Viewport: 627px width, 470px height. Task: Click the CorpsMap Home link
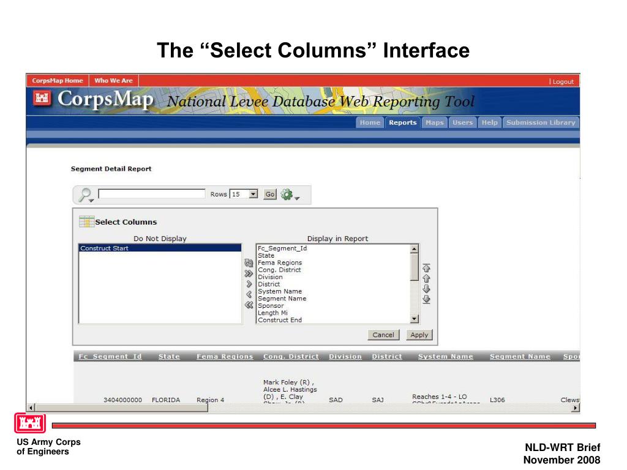click(x=58, y=81)
